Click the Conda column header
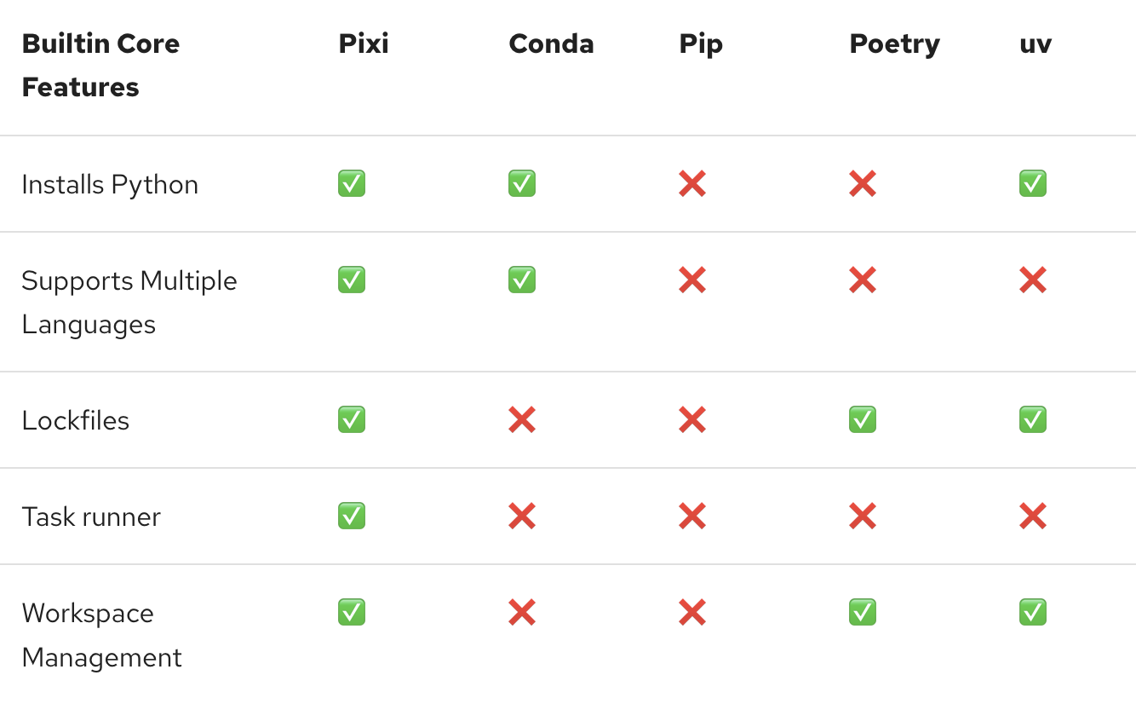This screenshot has height=704, width=1136. pyautogui.click(x=551, y=43)
